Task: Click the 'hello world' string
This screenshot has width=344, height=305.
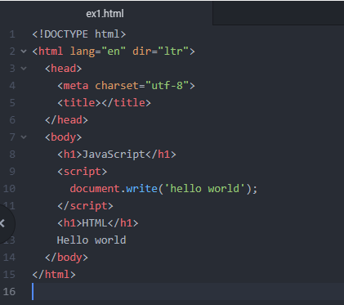Action: pos(204,189)
